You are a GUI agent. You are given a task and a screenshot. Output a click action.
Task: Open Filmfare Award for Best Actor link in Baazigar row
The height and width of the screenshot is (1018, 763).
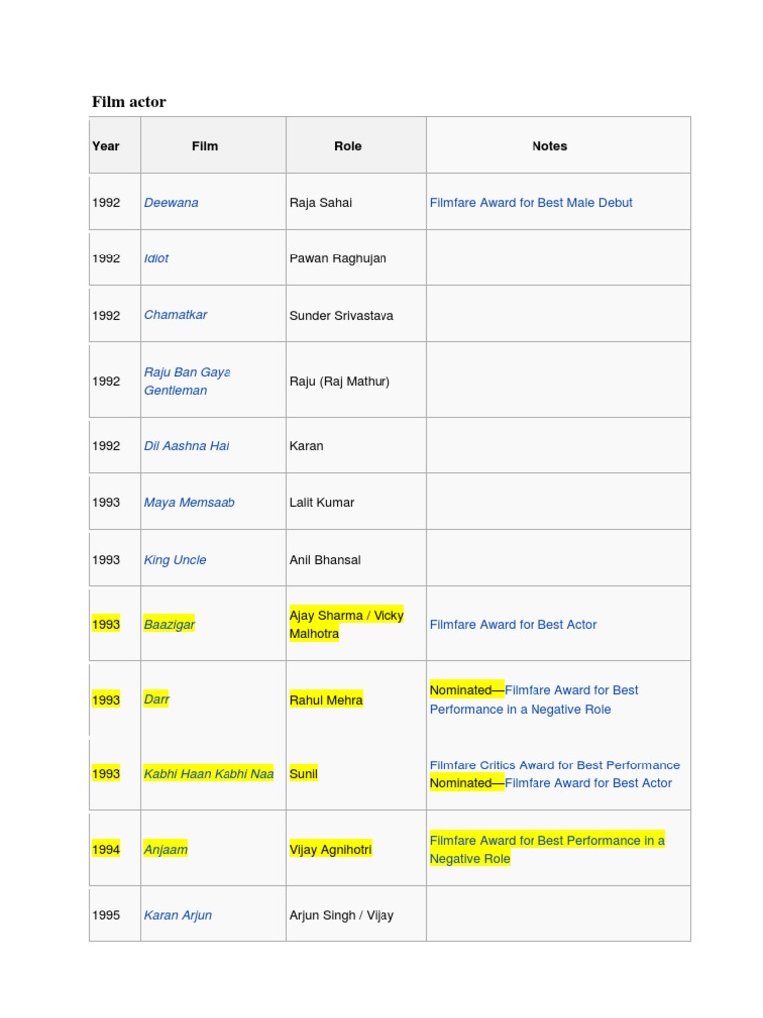[x=514, y=624]
